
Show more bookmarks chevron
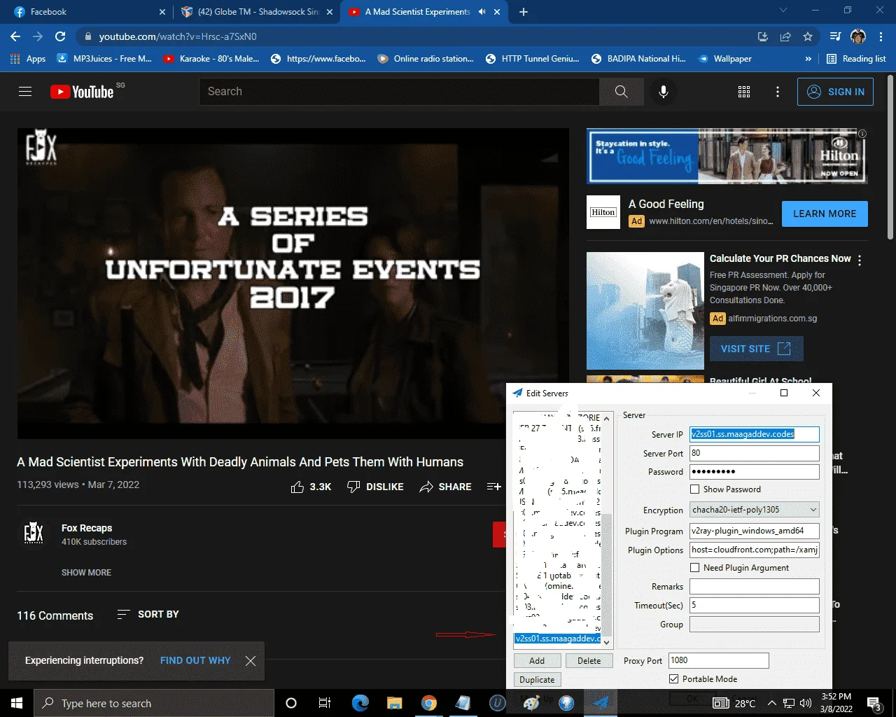[808, 59]
